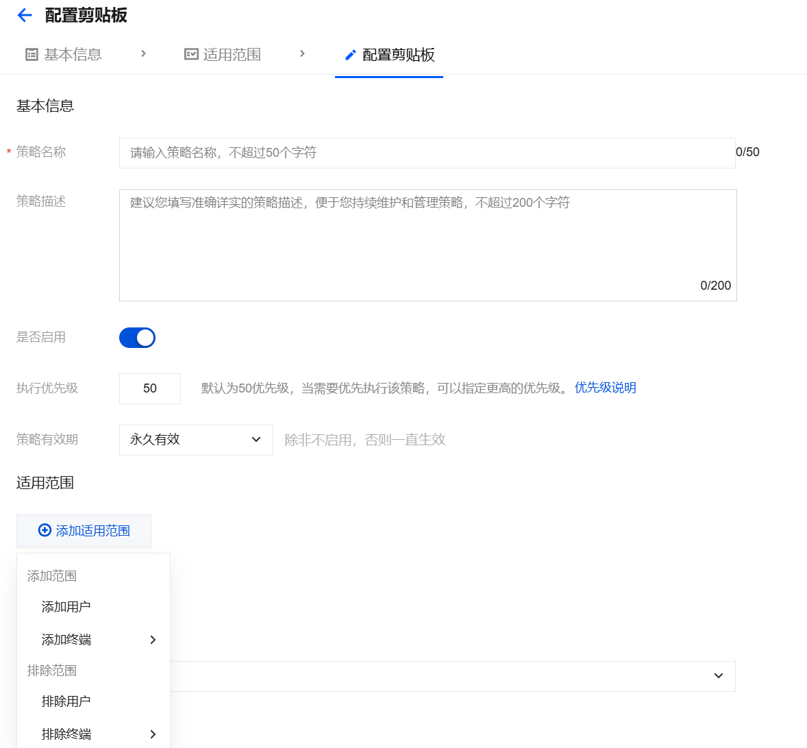Image resolution: width=807 pixels, height=748 pixels.
Task: Open the 永久有效 validity dropdown
Action: pos(196,440)
